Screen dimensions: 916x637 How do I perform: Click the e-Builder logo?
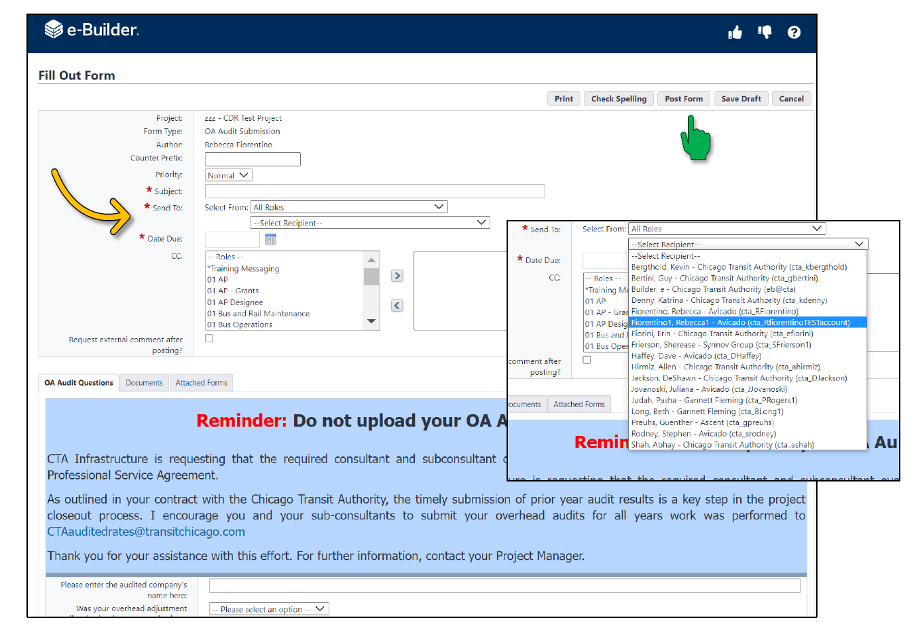91,29
